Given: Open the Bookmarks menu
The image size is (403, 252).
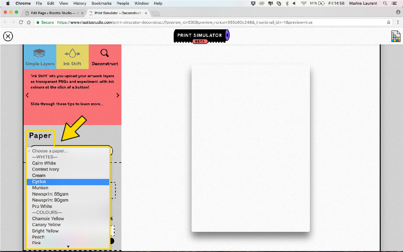Looking at the screenshot, I should pos(102,3).
